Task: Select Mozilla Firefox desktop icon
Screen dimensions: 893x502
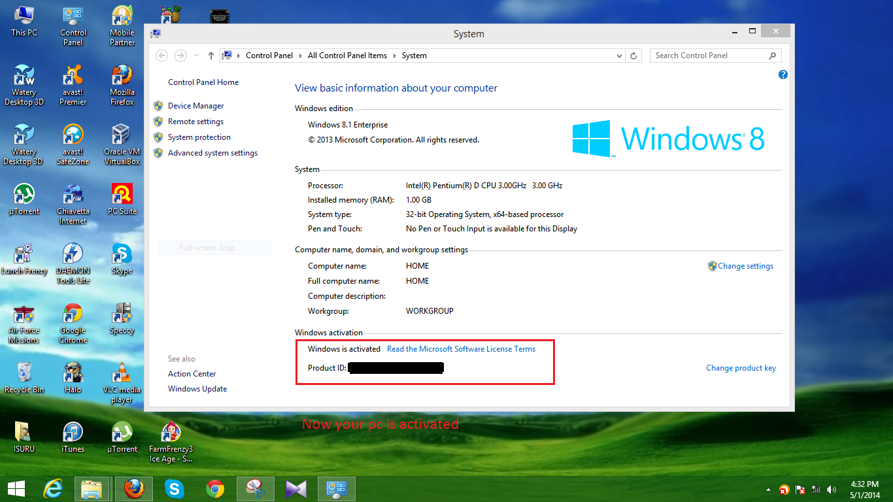Action: click(122, 86)
